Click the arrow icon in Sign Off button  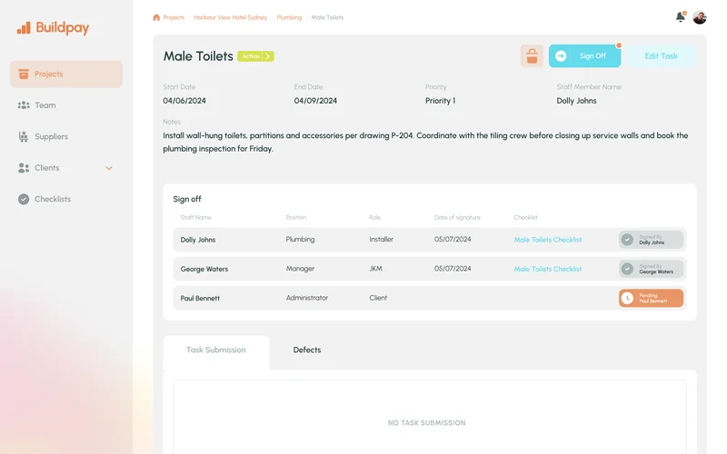click(561, 56)
